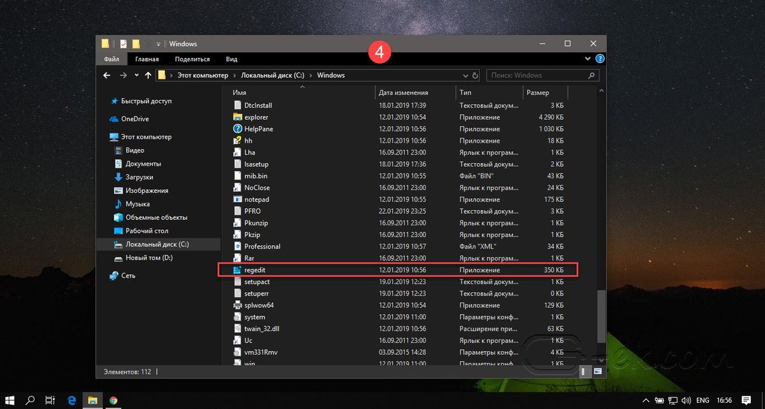Open the Поделиться ribbon tab
Viewport: 765px width, 409px height.
(x=192, y=59)
